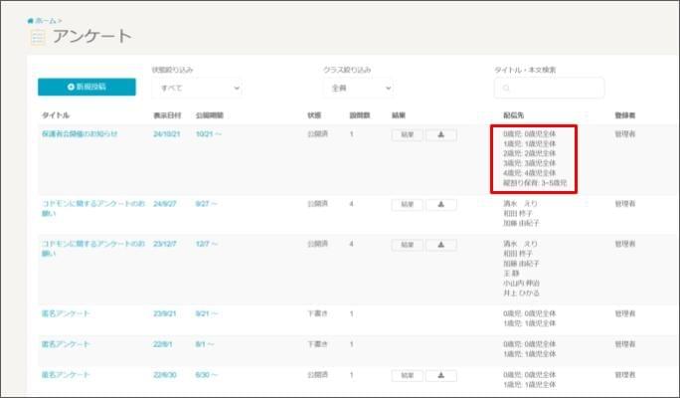Open 結果 for survey dated 24/9/27
The width and height of the screenshot is (680, 398).
407,204
